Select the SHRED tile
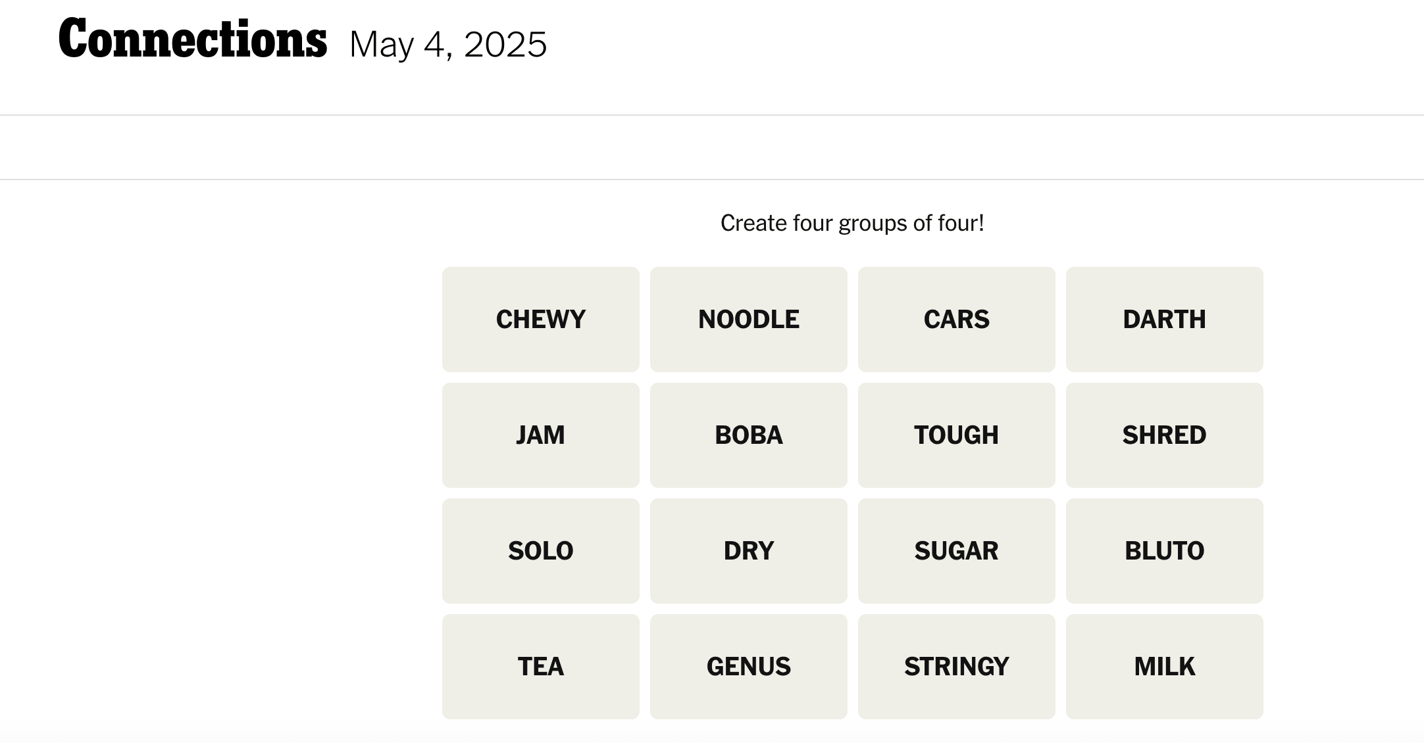Viewport: 1424px width, 743px height. pos(1164,435)
